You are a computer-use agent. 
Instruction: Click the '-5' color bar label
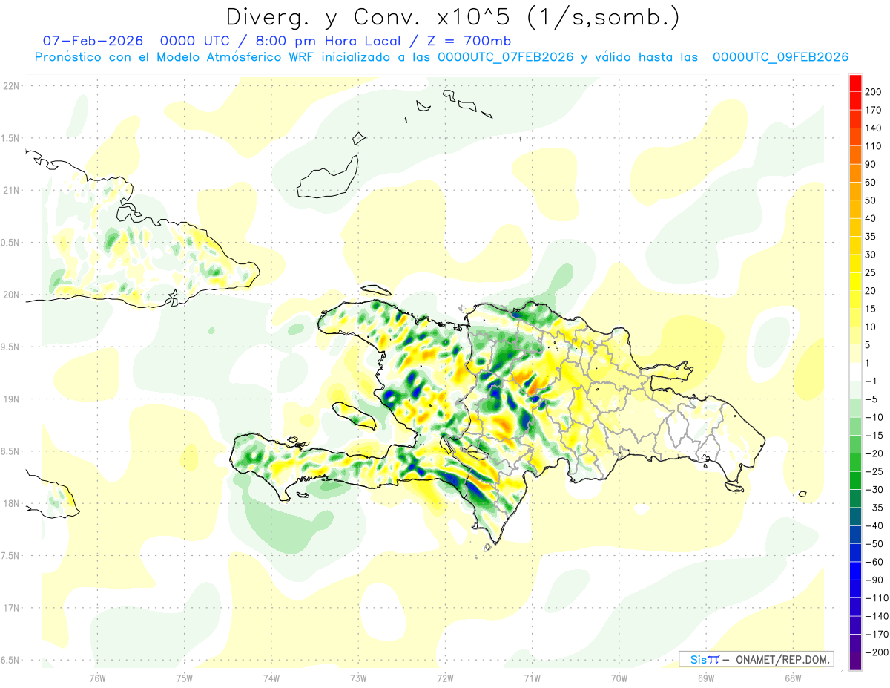(x=873, y=399)
